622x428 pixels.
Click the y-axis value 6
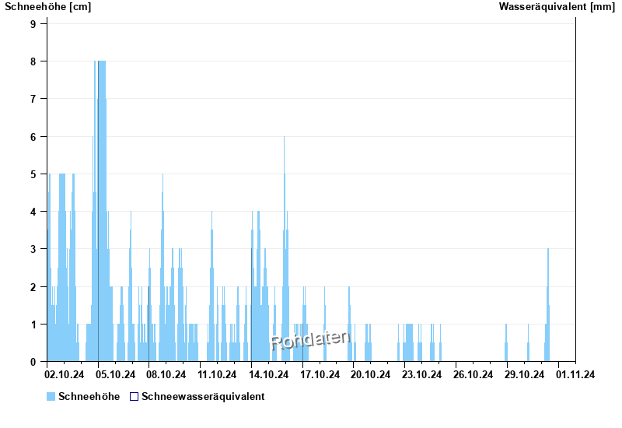[x=33, y=137]
